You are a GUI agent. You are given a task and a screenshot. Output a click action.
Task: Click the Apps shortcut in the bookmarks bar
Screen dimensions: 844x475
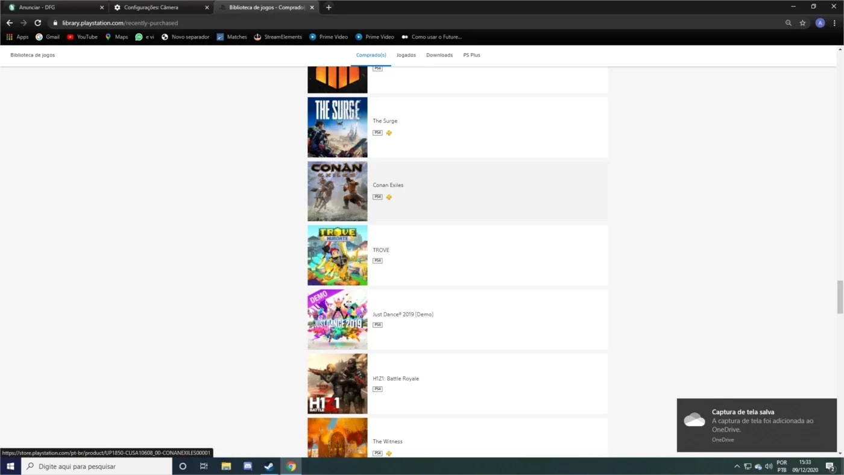tap(17, 37)
